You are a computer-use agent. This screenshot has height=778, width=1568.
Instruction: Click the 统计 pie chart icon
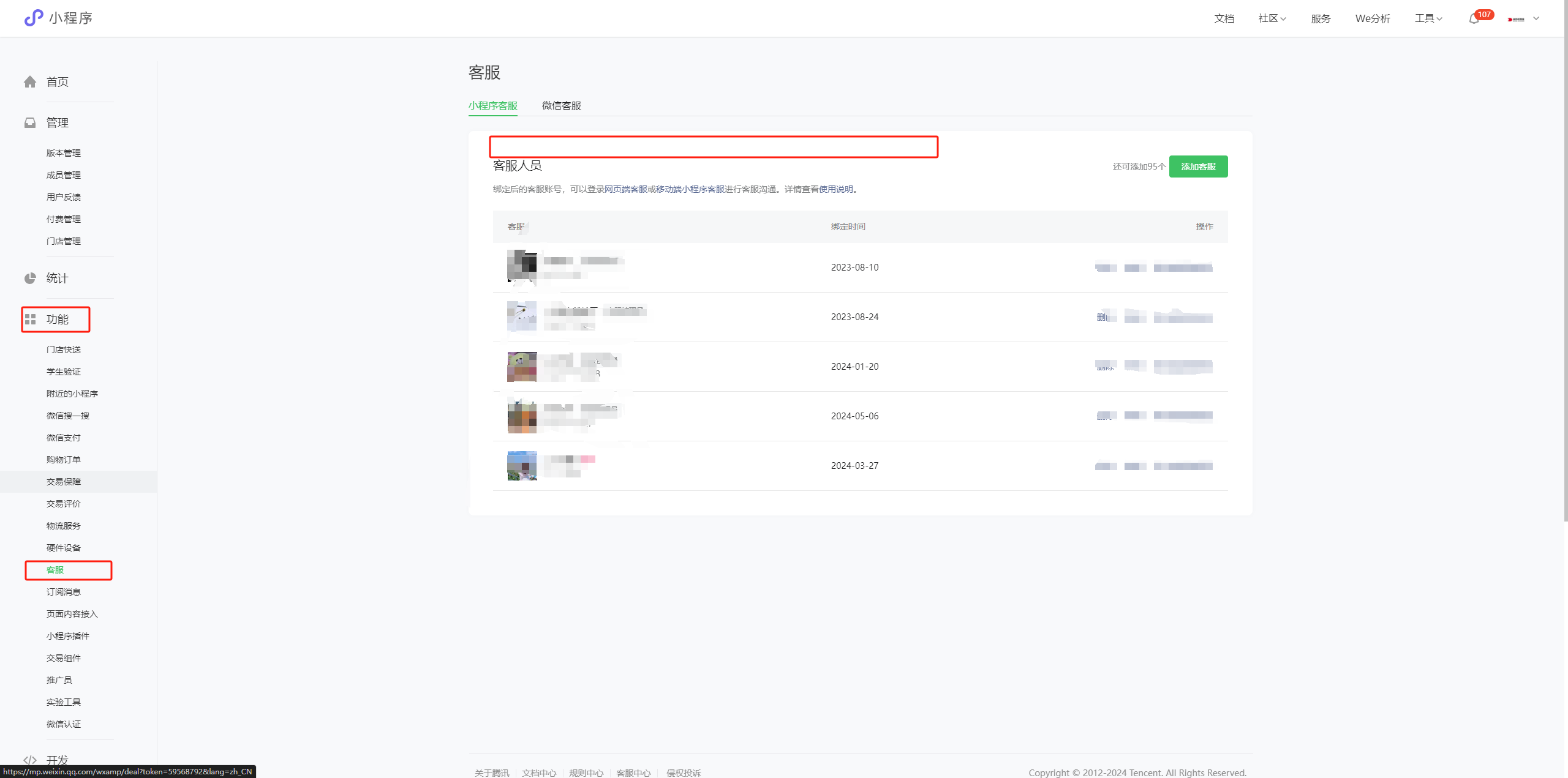pyautogui.click(x=30, y=279)
